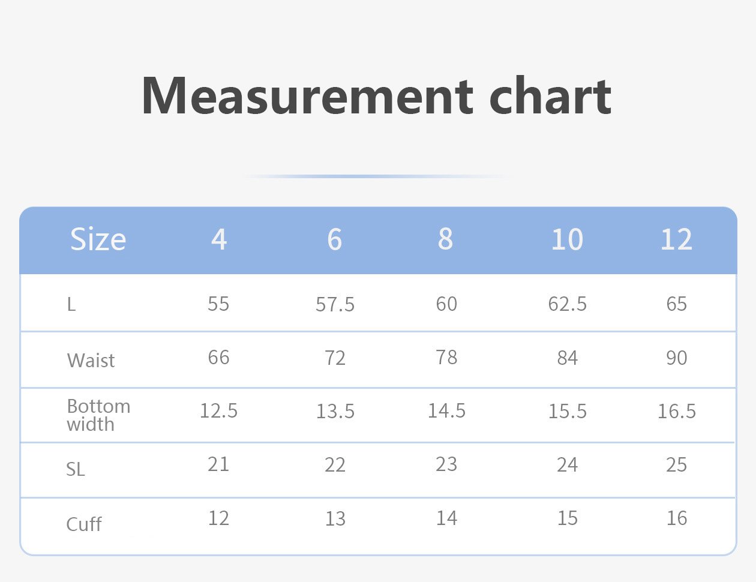Click the length value 62.5
This screenshot has height=582, width=756.
coord(567,304)
